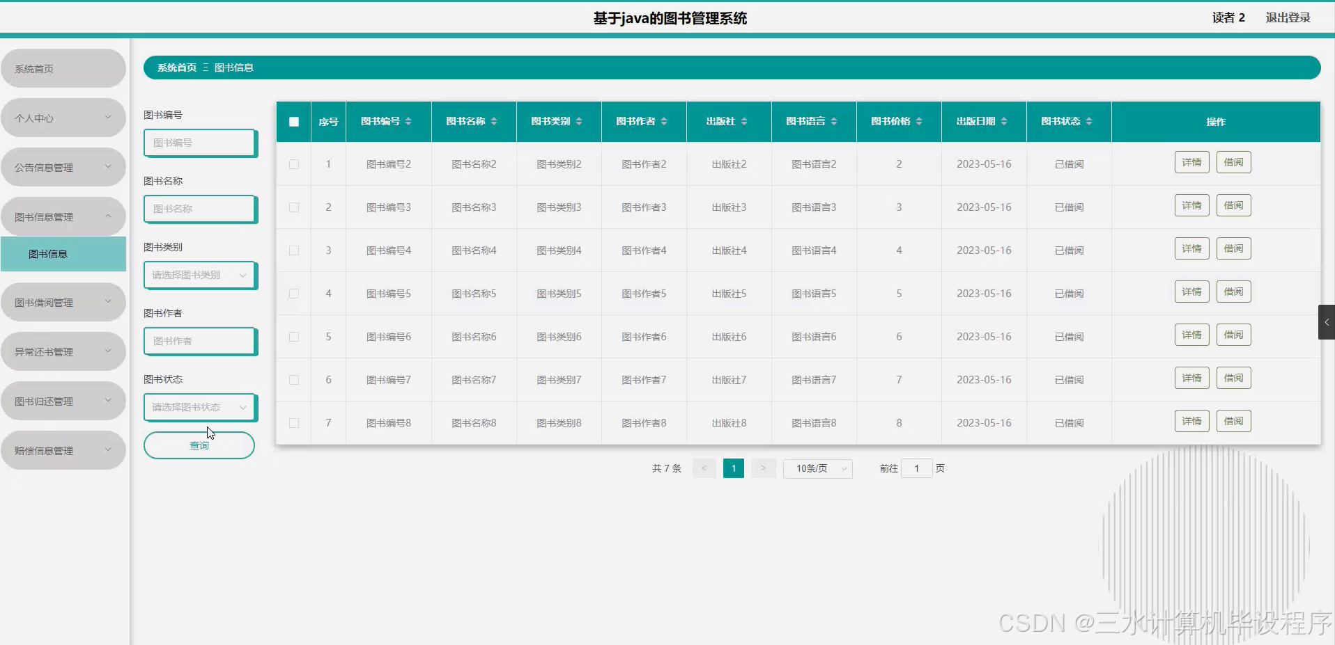
Task: Sort the table by 图书编号 column
Action: [408, 121]
